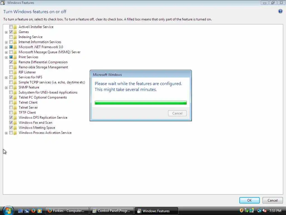
Task: Enable the Indexing Service checkbox
Action: (11, 37)
